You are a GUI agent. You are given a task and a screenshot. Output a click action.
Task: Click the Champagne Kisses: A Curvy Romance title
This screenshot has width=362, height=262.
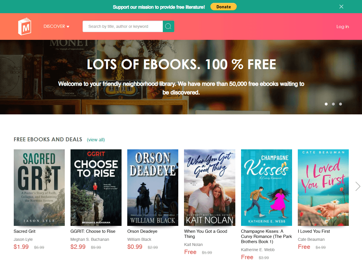267,236
